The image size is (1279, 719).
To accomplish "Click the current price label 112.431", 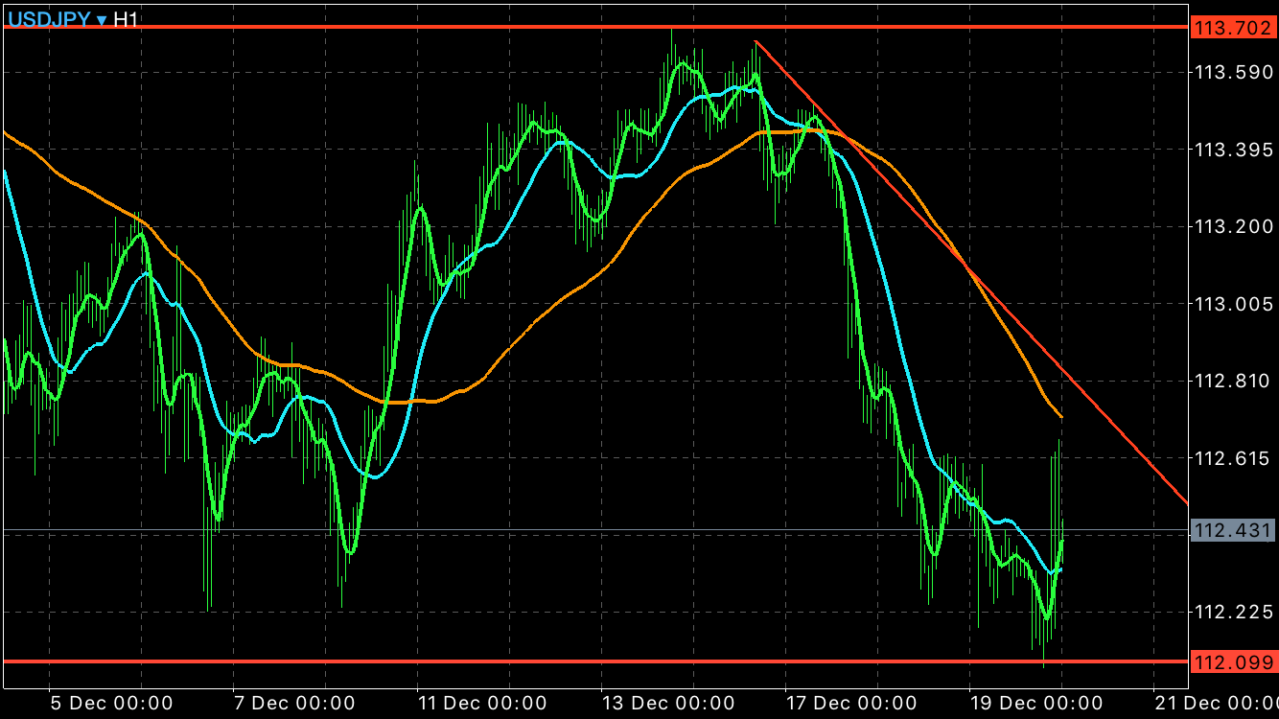I will pyautogui.click(x=1233, y=530).
